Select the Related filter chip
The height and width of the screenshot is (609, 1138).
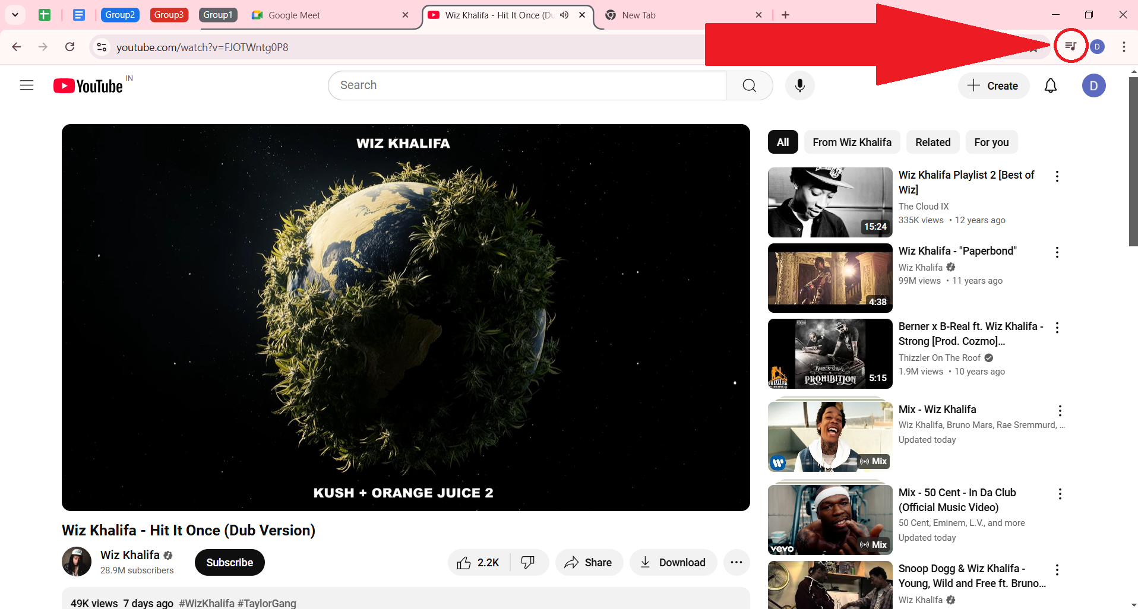tap(932, 142)
